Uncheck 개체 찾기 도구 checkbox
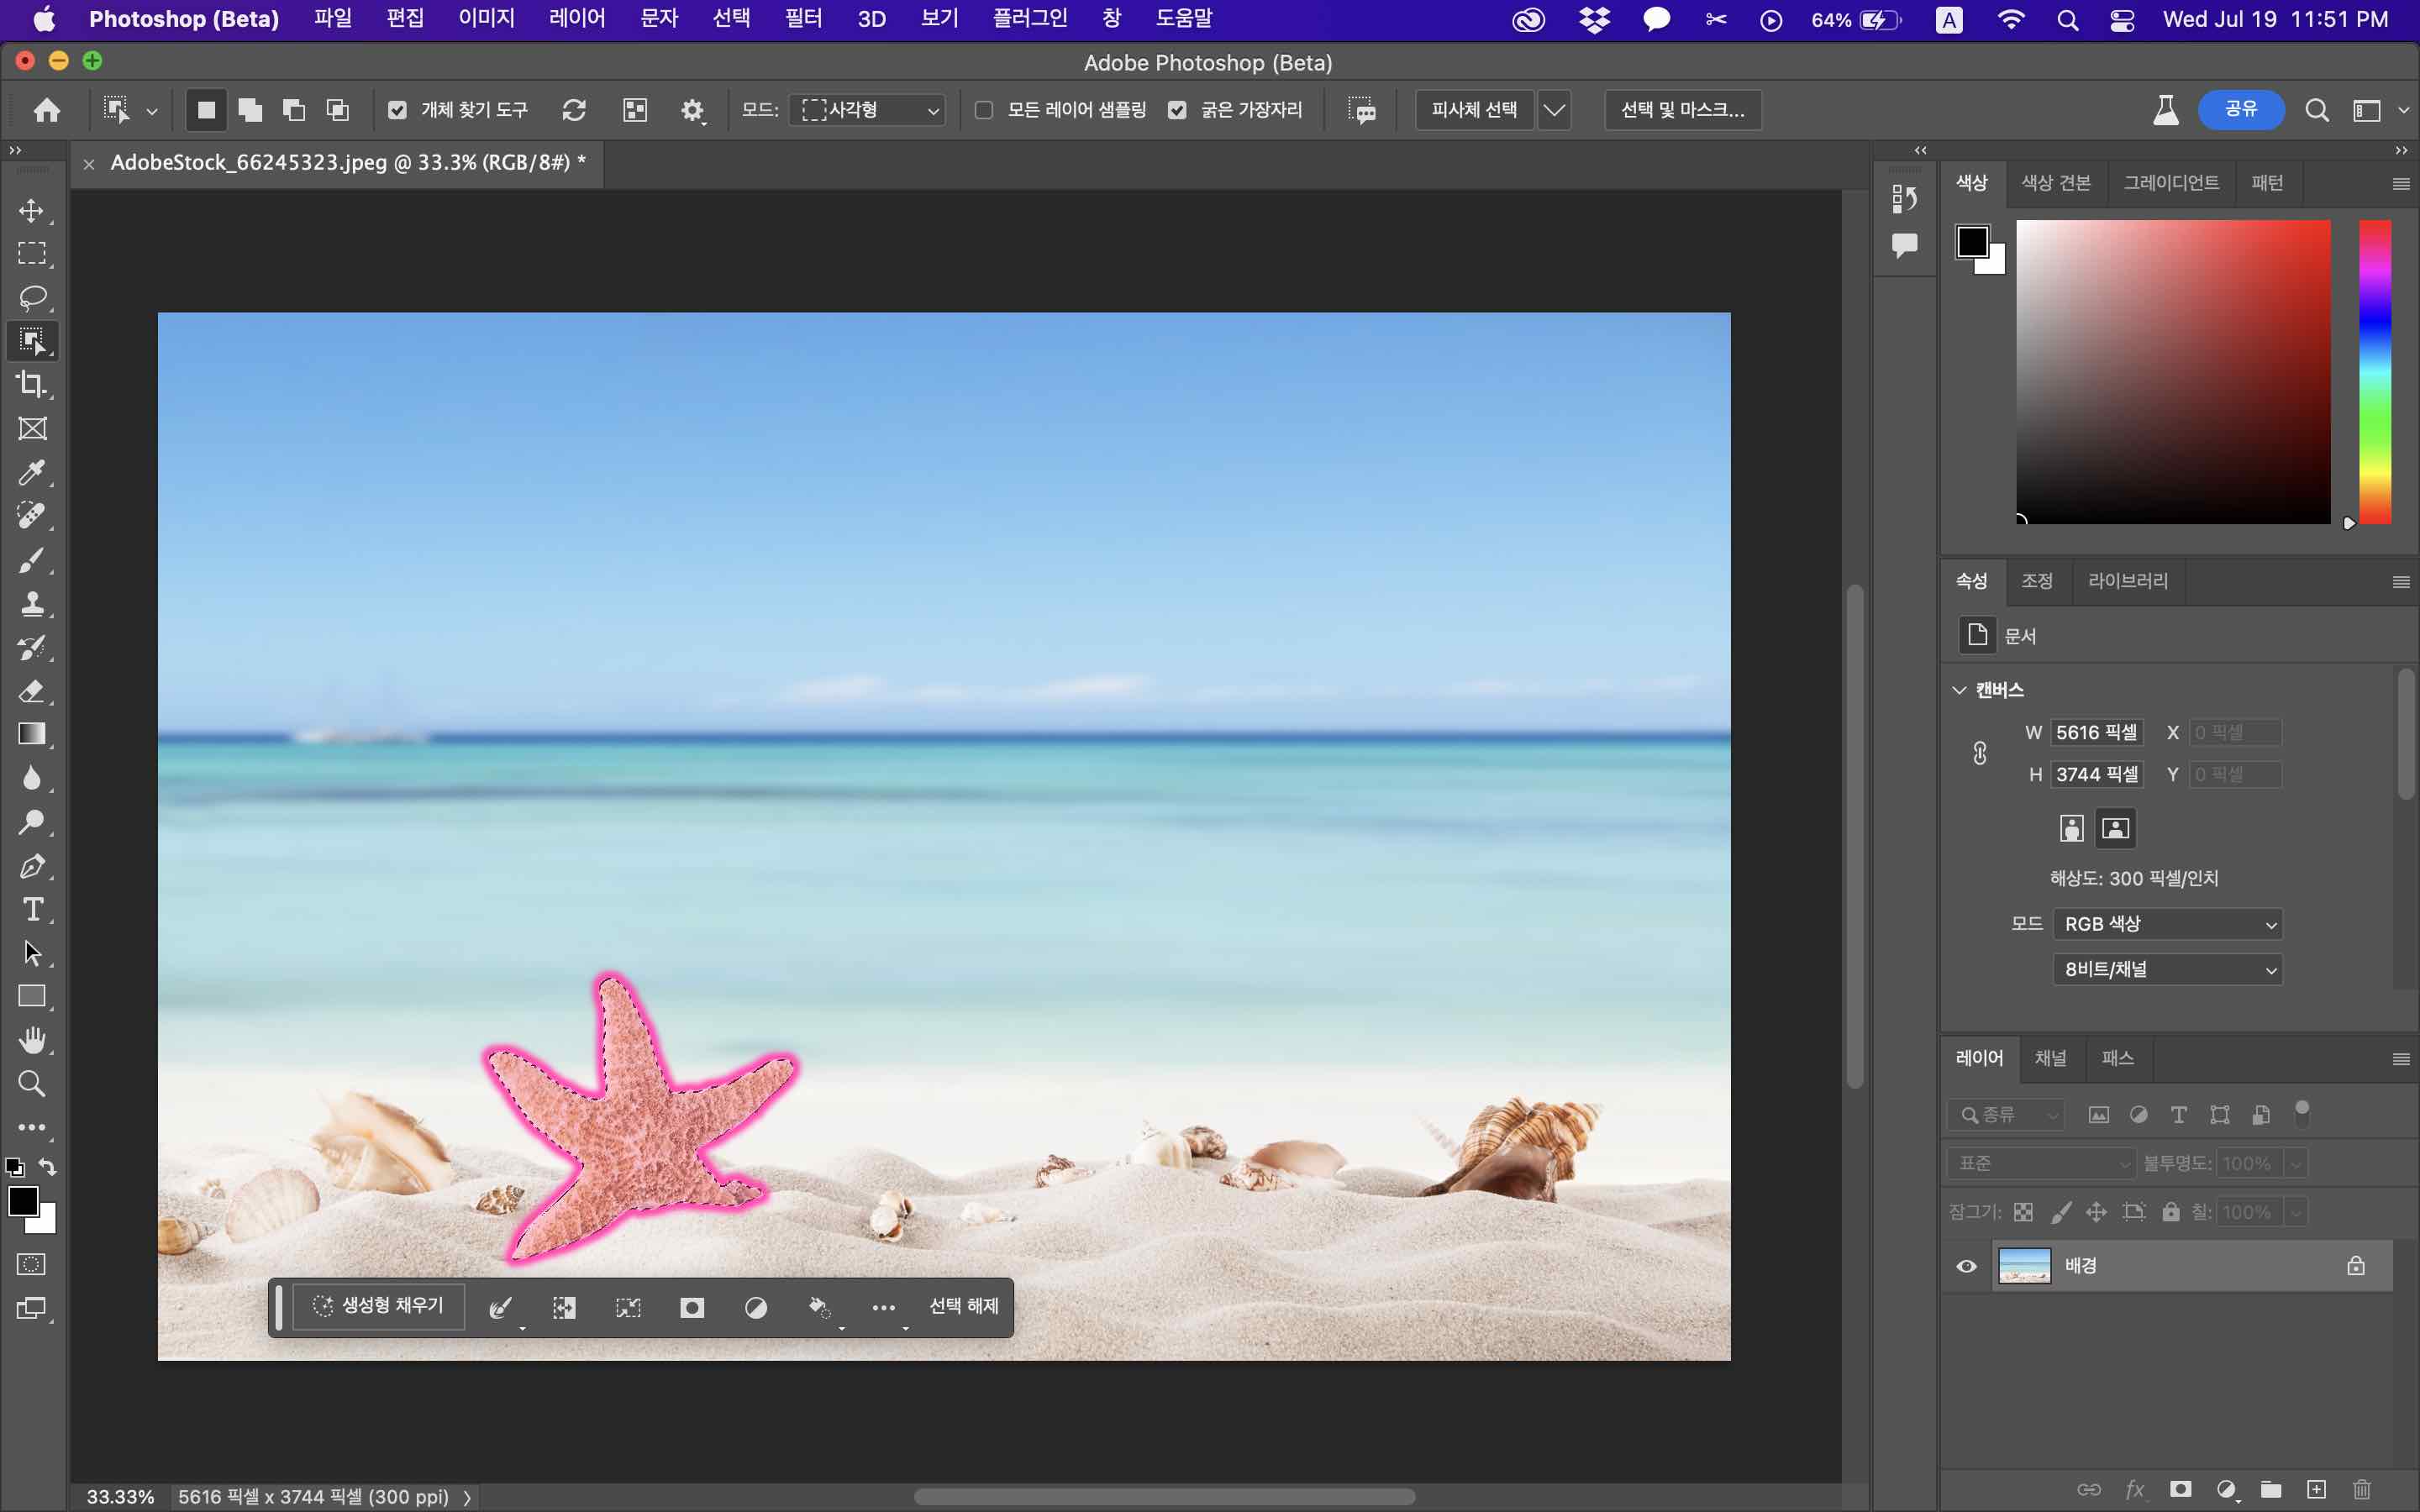The image size is (2420, 1512). click(397, 110)
